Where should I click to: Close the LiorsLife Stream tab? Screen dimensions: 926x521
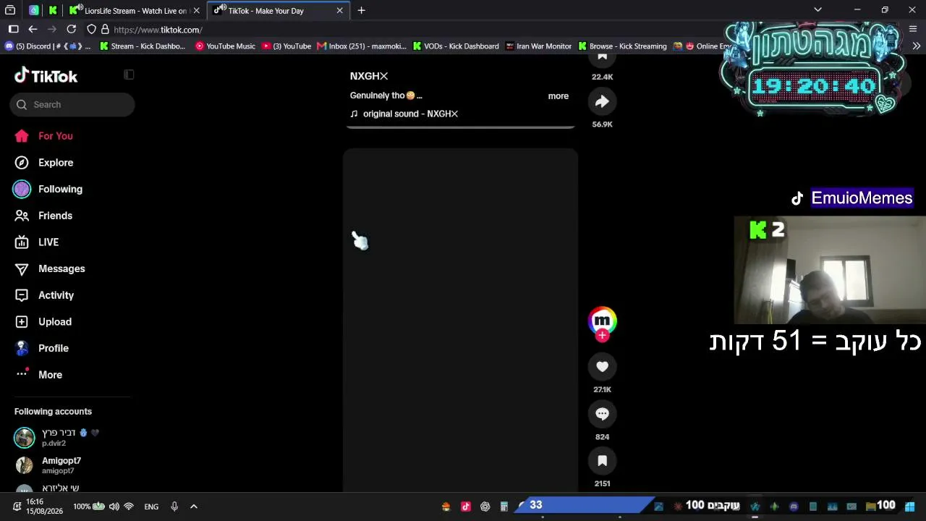tap(196, 11)
